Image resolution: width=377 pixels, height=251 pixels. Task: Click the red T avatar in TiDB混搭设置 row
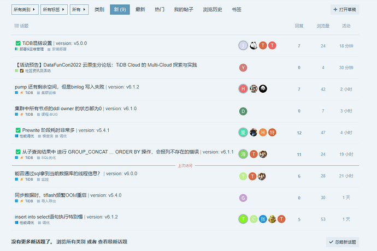point(272,45)
